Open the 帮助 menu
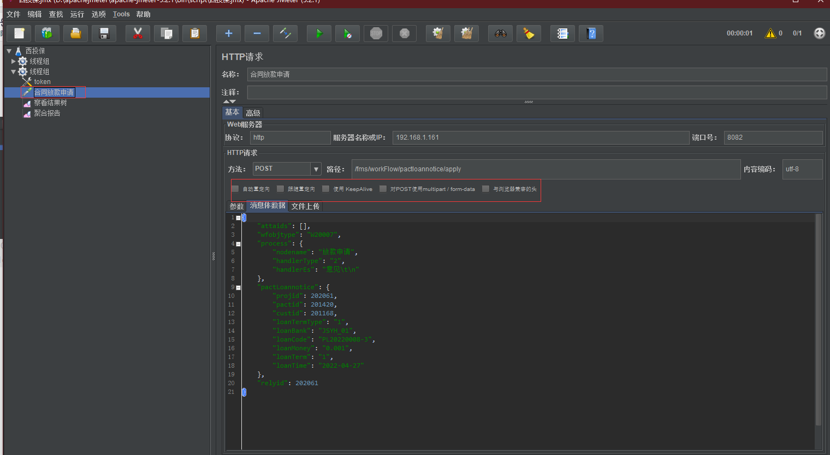 click(x=144, y=14)
